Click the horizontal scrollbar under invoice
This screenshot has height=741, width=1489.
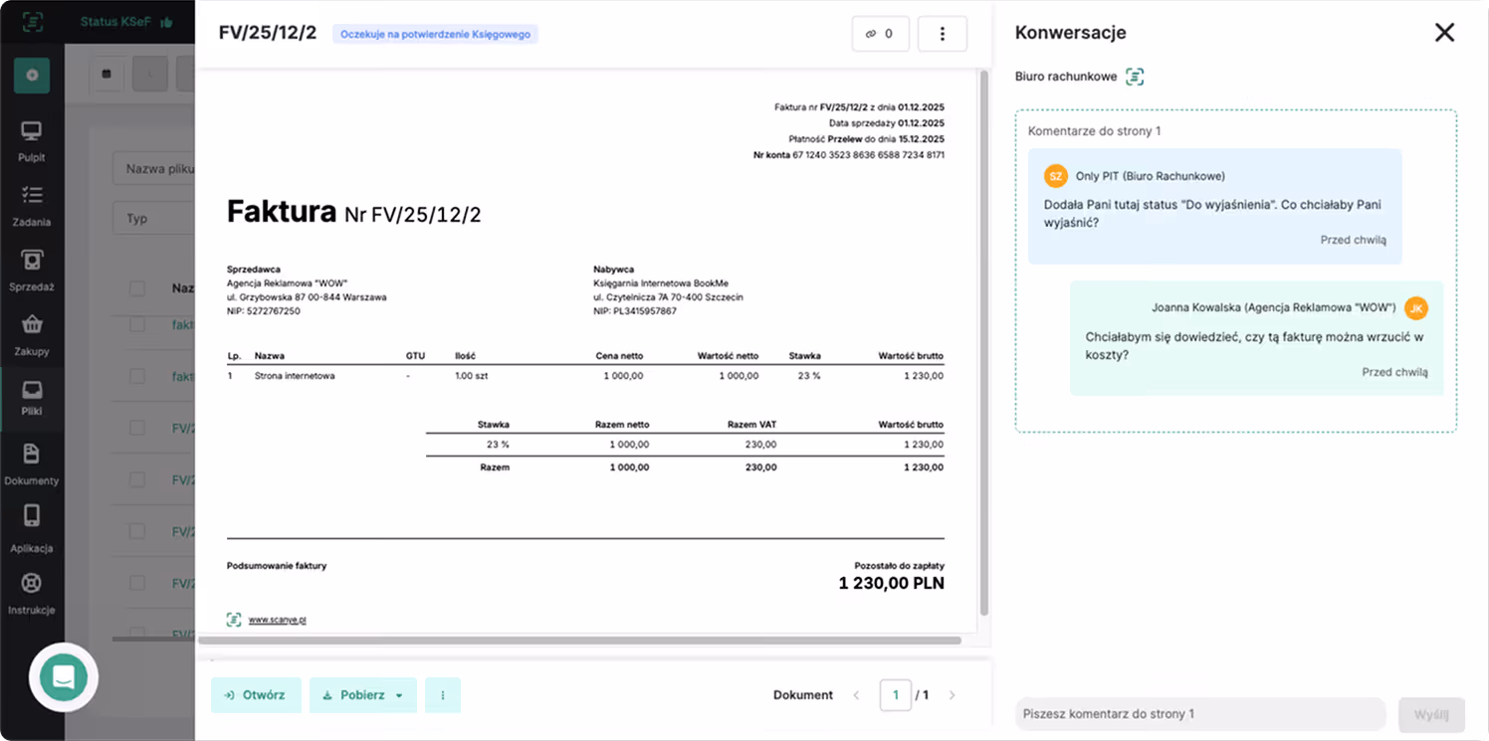(579, 641)
